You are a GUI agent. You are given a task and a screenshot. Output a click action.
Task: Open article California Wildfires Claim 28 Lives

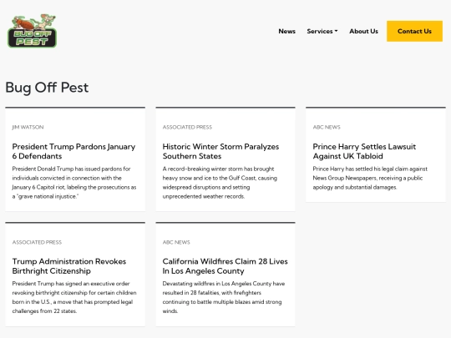(x=225, y=266)
